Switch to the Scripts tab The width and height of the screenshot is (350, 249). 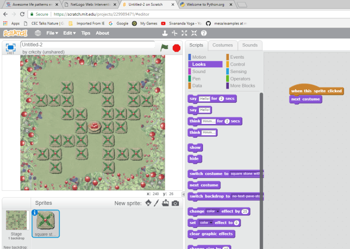[196, 45]
